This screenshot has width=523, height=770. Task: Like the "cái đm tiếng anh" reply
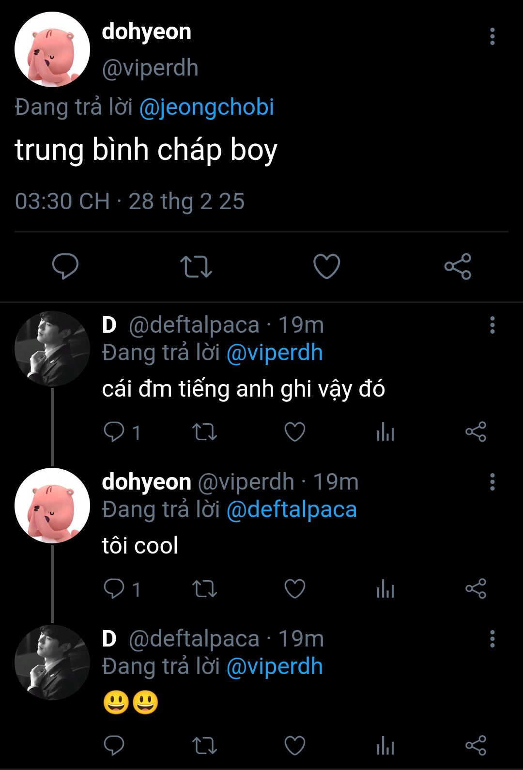click(294, 431)
